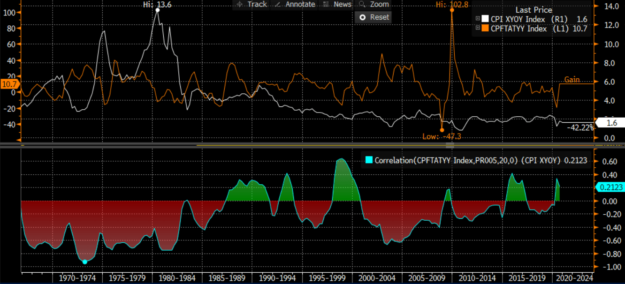Viewport: 625px width, 284px height.
Task: Activate the Track crosshair tool
Action: tap(251, 4)
